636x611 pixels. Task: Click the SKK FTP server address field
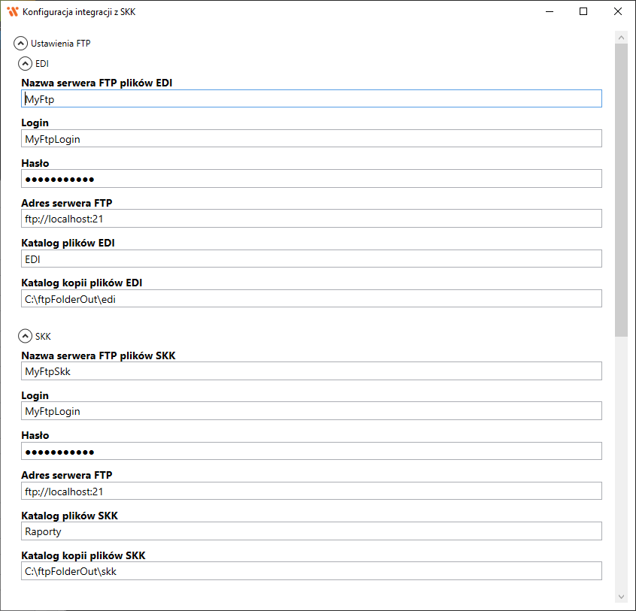(x=311, y=491)
